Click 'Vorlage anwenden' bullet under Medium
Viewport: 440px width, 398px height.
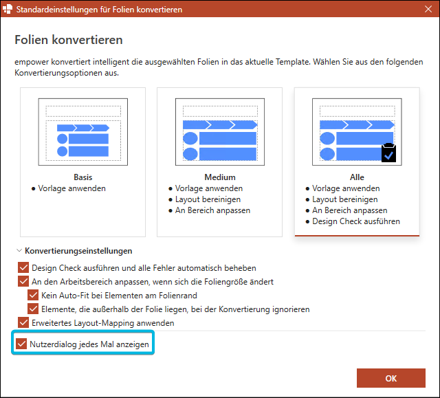coord(209,188)
